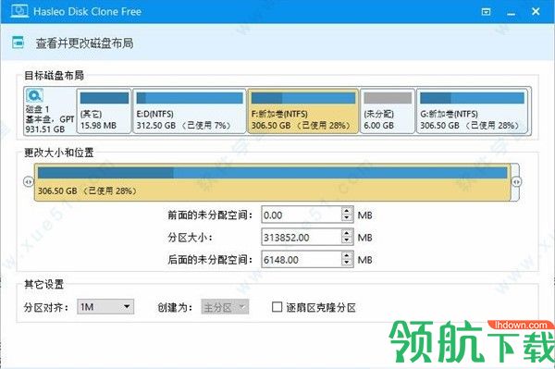Image resolution: width=555 pixels, height=369 pixels.
Task: Increase 前面的未分配空间 value with up arrow
Action: point(347,211)
